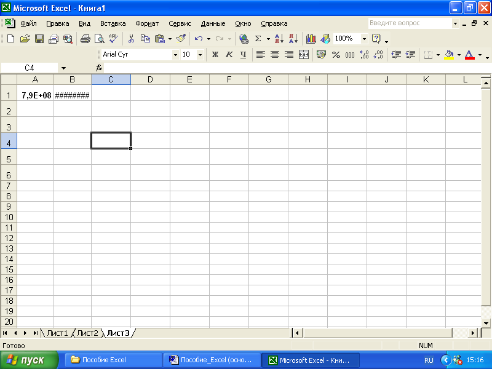Switch to Пособие Excel folder in taskbar
The image size is (492, 369).
[114, 360]
